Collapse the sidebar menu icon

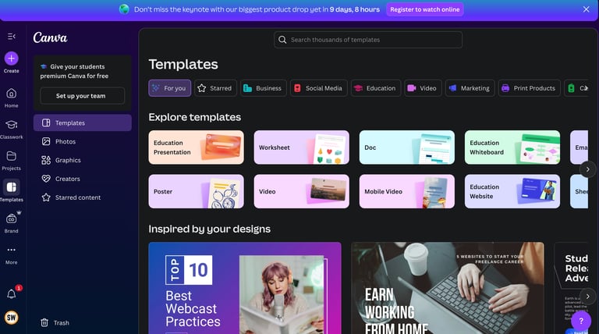[12, 37]
